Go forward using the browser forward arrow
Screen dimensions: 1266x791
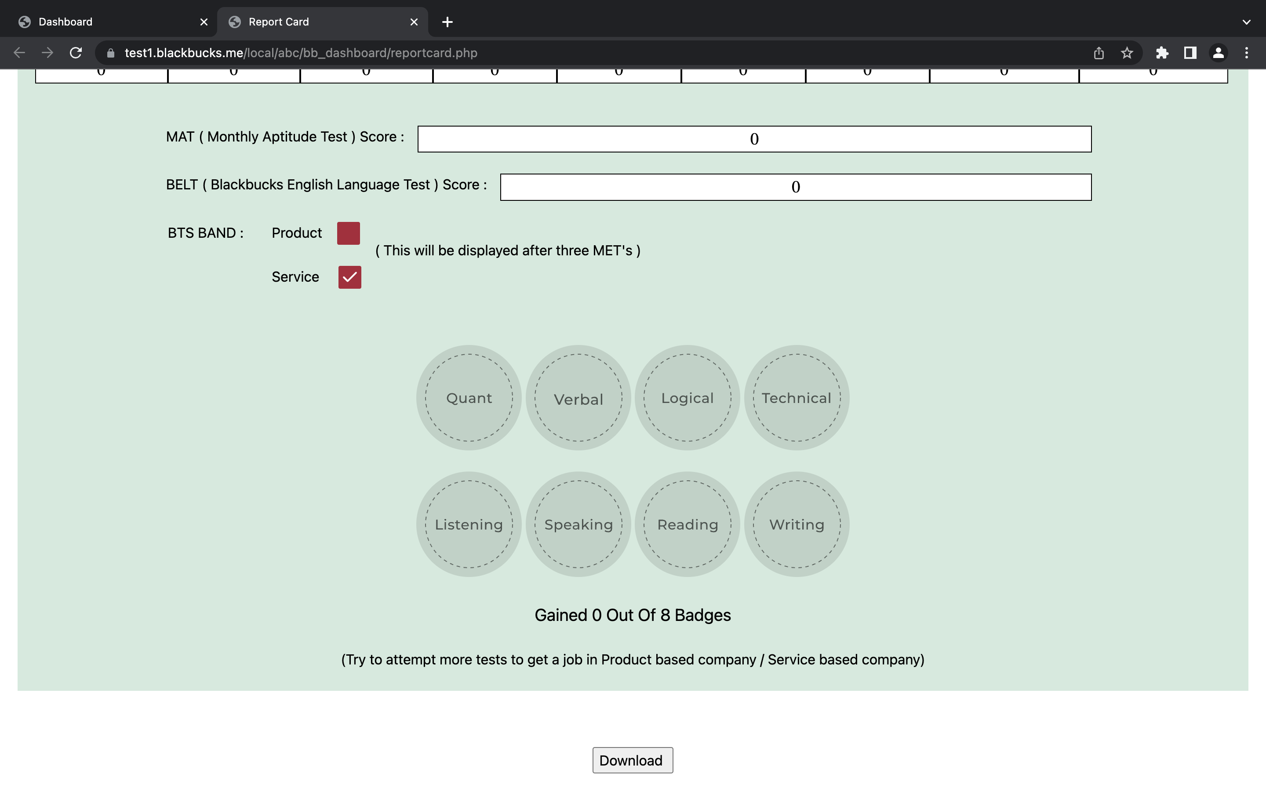(x=47, y=53)
